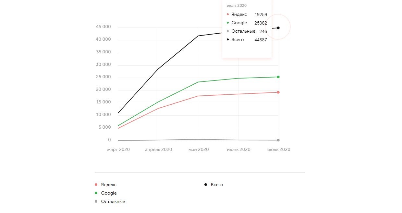Click the red Яндекс point for июль 2020
The height and width of the screenshot is (213, 402).
278,92
